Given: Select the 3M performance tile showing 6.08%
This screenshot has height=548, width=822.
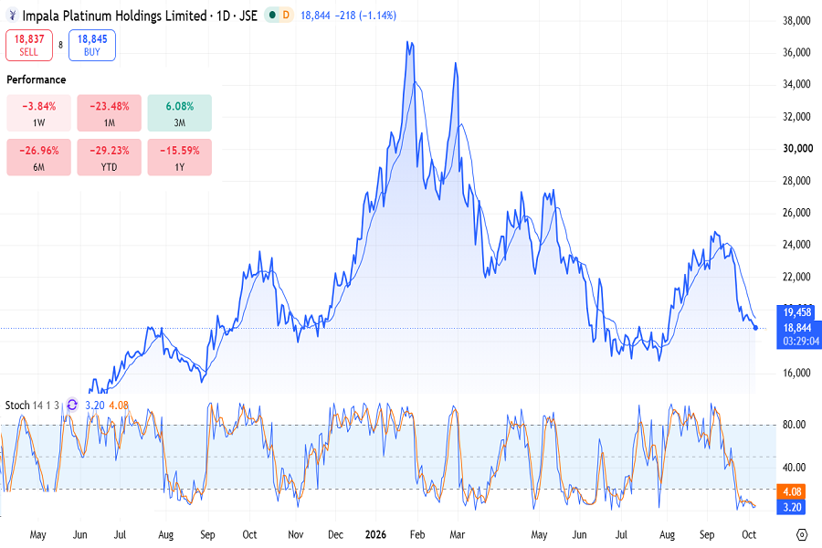Looking at the screenshot, I should click(x=180, y=113).
